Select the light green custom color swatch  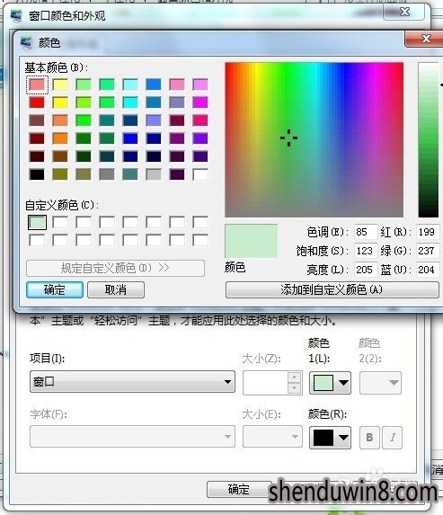(37, 222)
